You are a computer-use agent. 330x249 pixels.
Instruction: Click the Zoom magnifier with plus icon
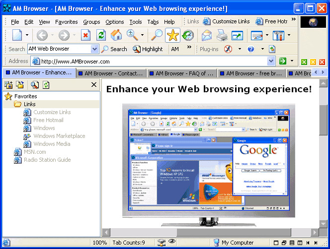click(132, 35)
